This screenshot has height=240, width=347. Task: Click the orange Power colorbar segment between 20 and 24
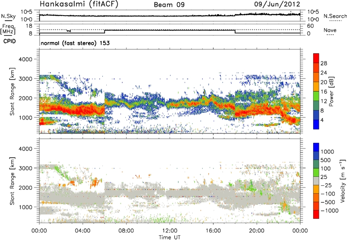[x=316, y=77]
